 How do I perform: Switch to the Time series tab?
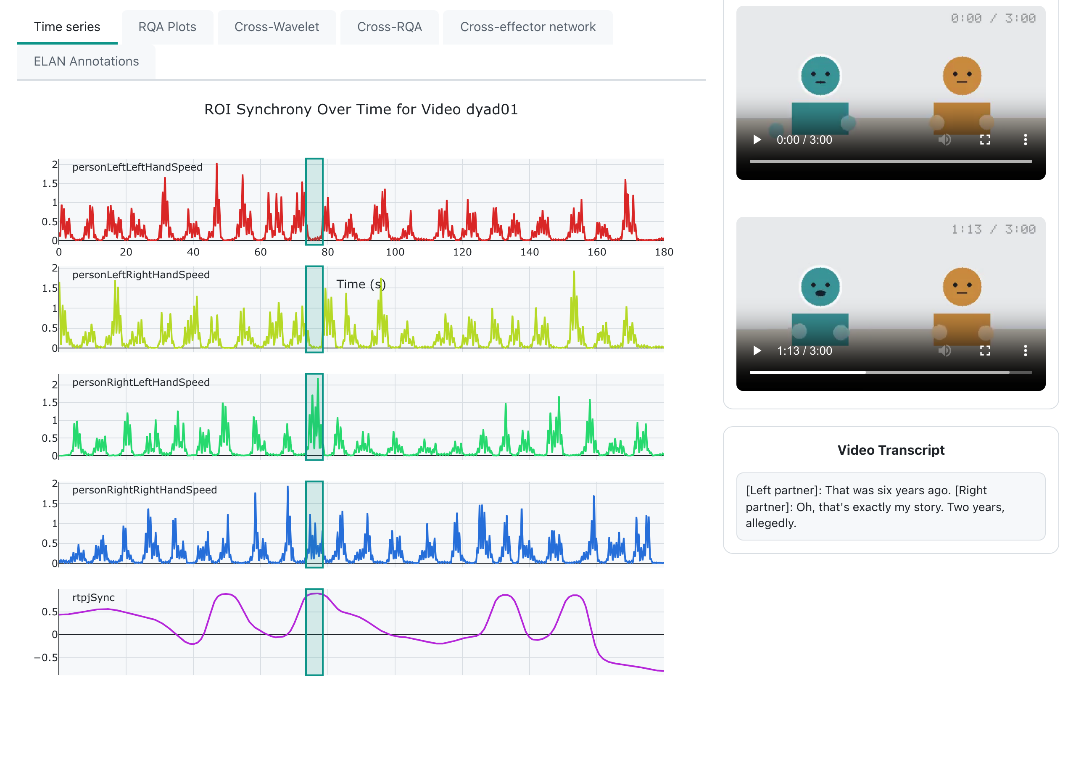67,27
